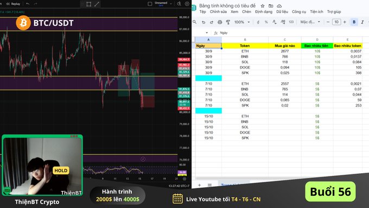Screen dimensions: 369x208
Task: Increase decimal places icon
Action: coord(283,22)
